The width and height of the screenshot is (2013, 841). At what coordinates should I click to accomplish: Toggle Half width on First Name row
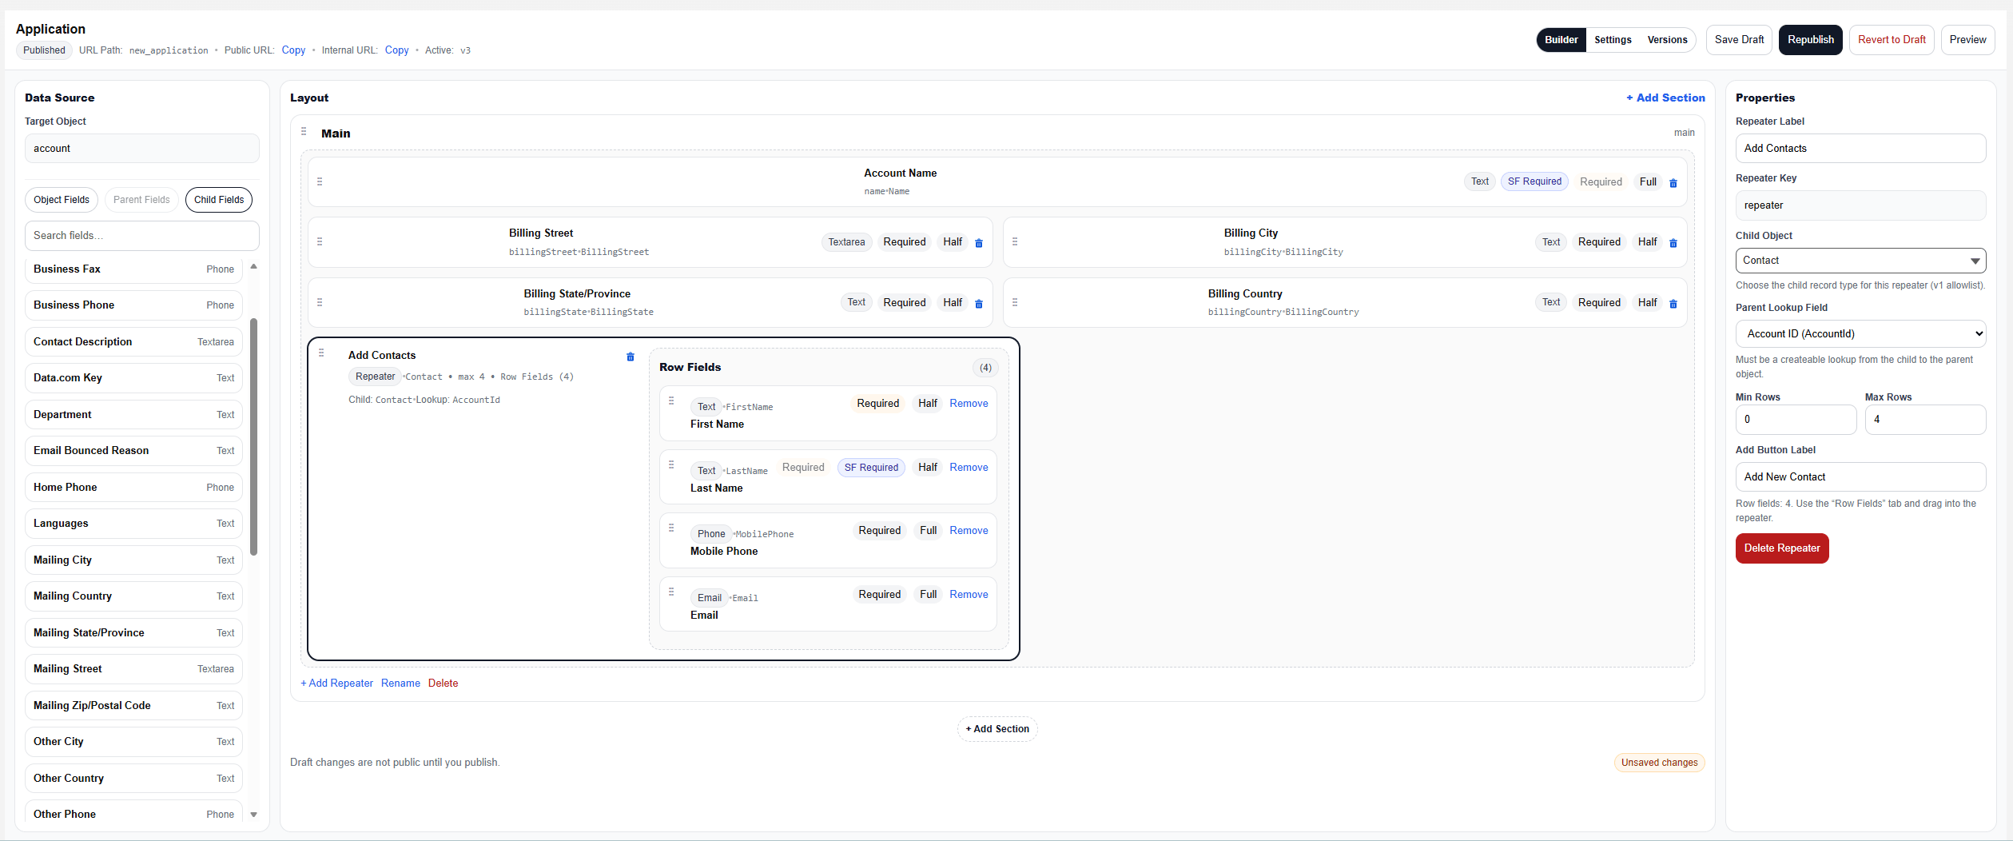point(927,404)
